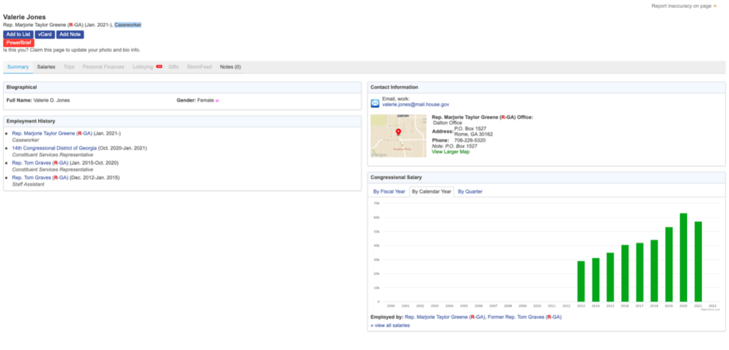Click the pink female gender icon
Screen dimensions: 729x350
coord(217,101)
